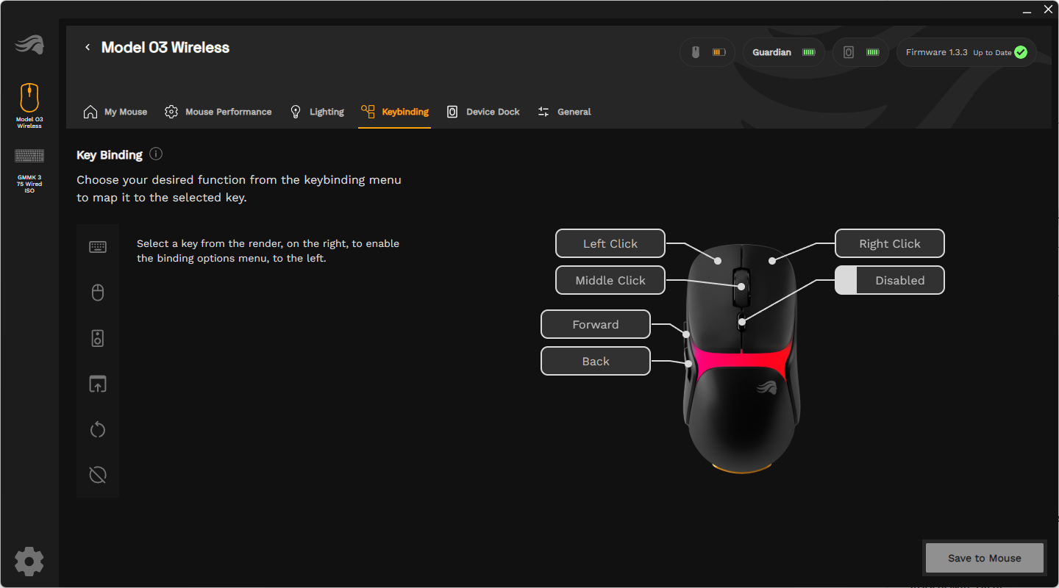Click the mouse render image
The width and height of the screenshot is (1059, 588).
coord(741,358)
